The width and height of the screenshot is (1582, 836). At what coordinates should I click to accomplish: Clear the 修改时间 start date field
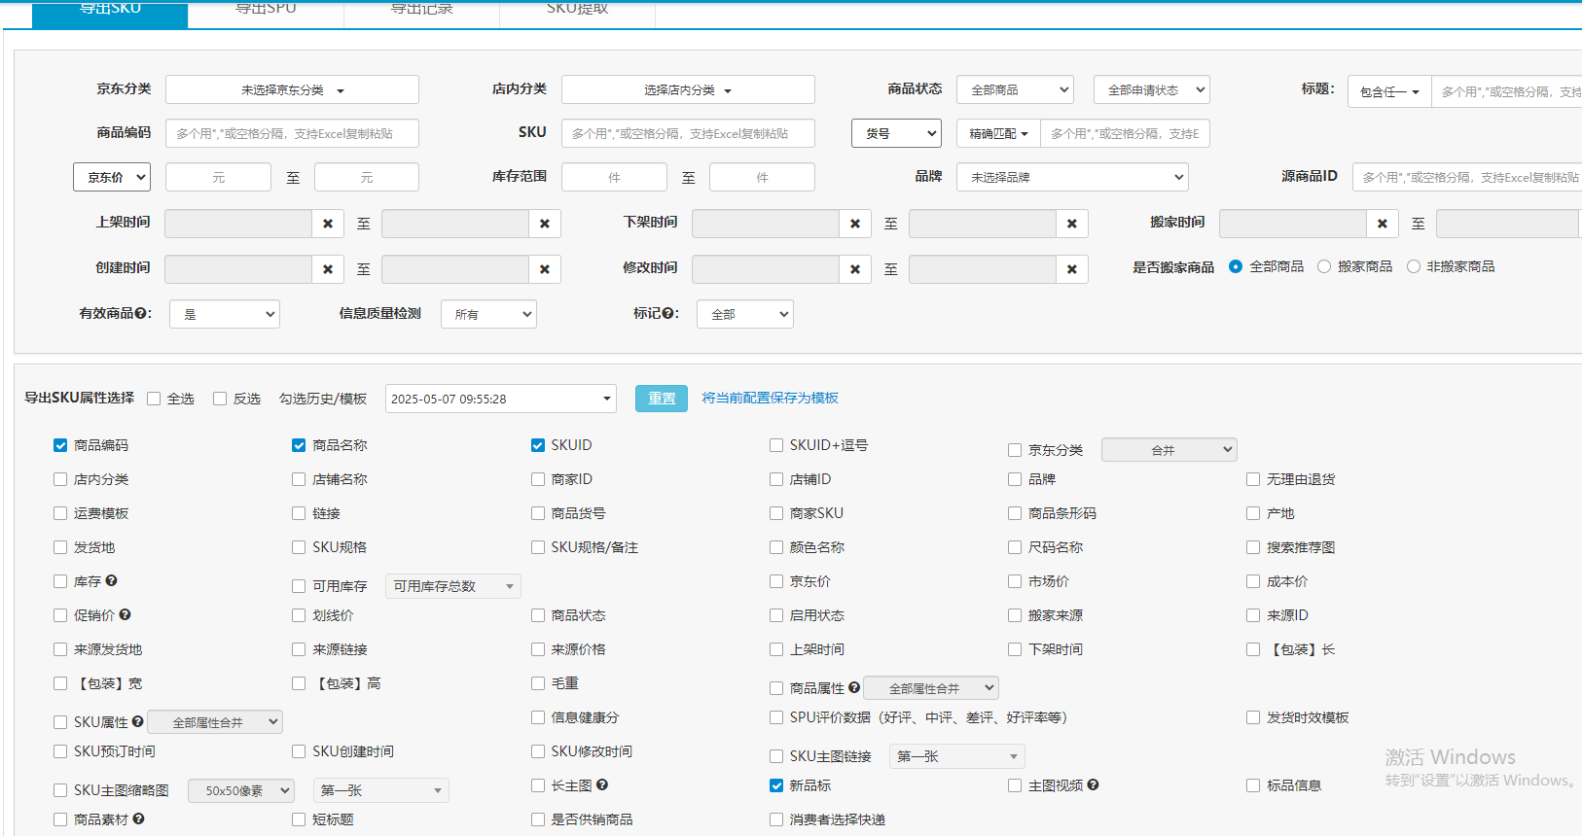click(x=855, y=269)
